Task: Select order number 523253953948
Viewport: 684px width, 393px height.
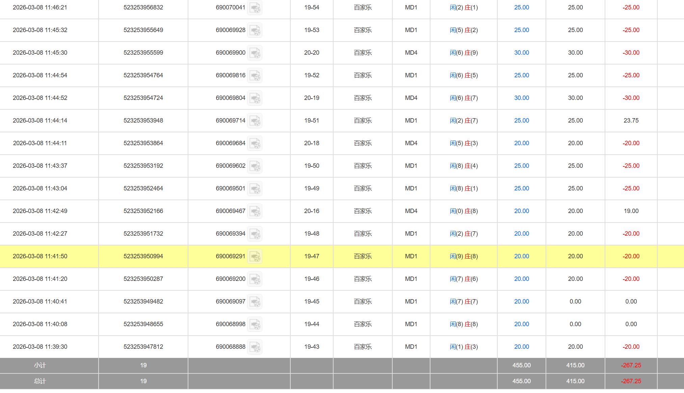Action: [x=143, y=121]
